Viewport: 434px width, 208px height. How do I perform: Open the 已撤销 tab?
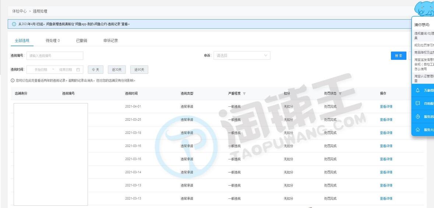(81, 40)
